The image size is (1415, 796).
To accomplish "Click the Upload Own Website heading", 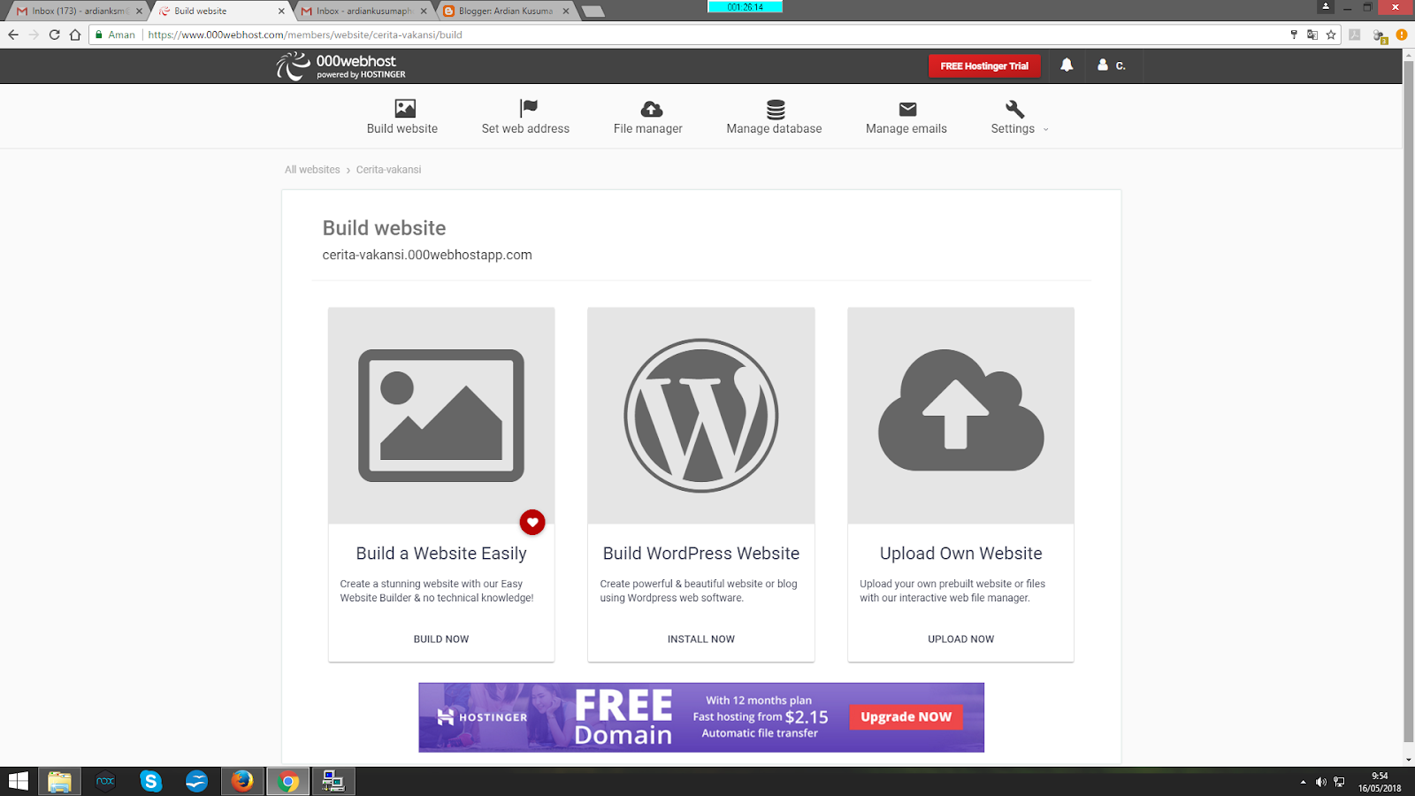I will [x=961, y=554].
